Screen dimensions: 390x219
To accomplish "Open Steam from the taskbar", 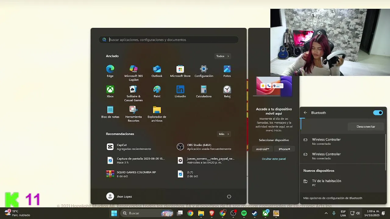I will [x=255, y=213].
